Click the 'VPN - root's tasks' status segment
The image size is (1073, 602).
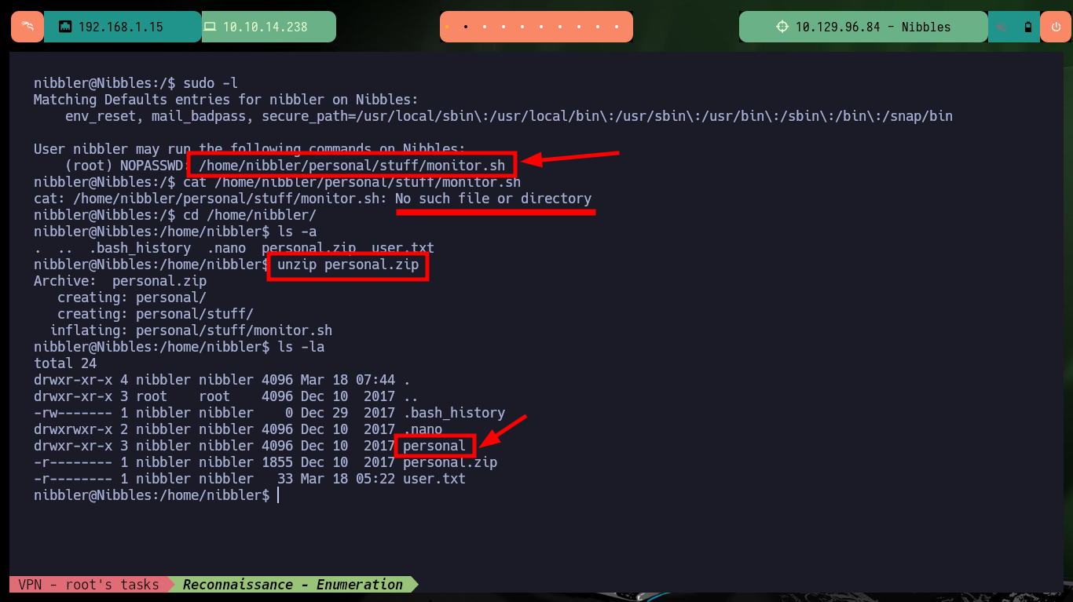coord(88,584)
